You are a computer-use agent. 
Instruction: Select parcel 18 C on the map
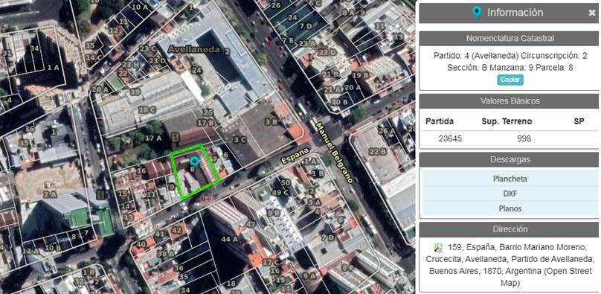147,110
